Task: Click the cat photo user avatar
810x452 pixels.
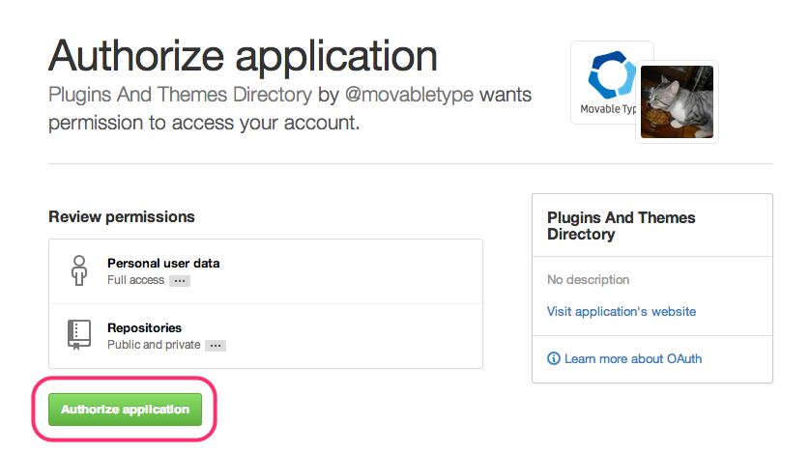Action: point(677,101)
